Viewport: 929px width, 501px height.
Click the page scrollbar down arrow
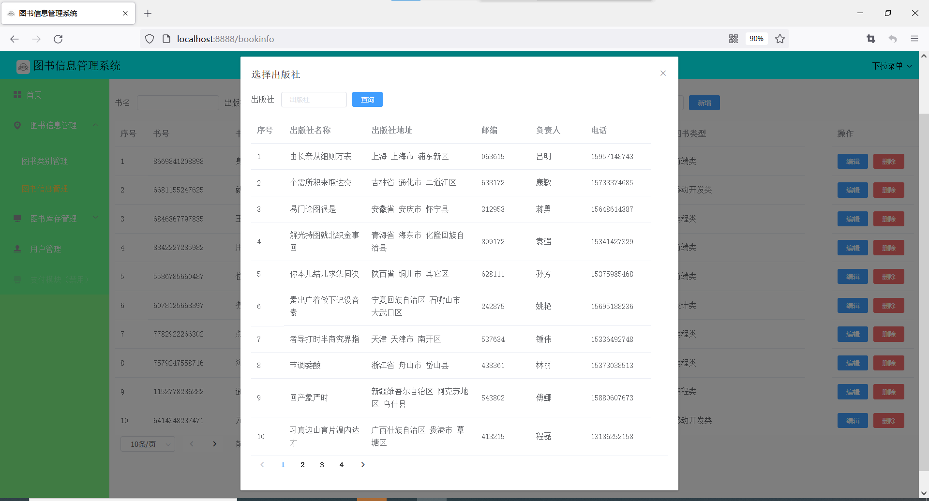click(924, 493)
